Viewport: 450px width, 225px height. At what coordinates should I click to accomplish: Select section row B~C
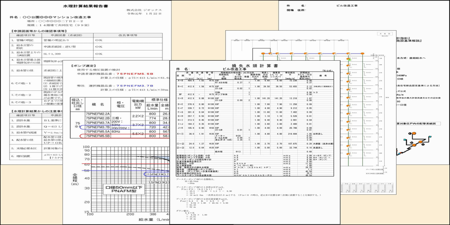[x=255, y=87]
